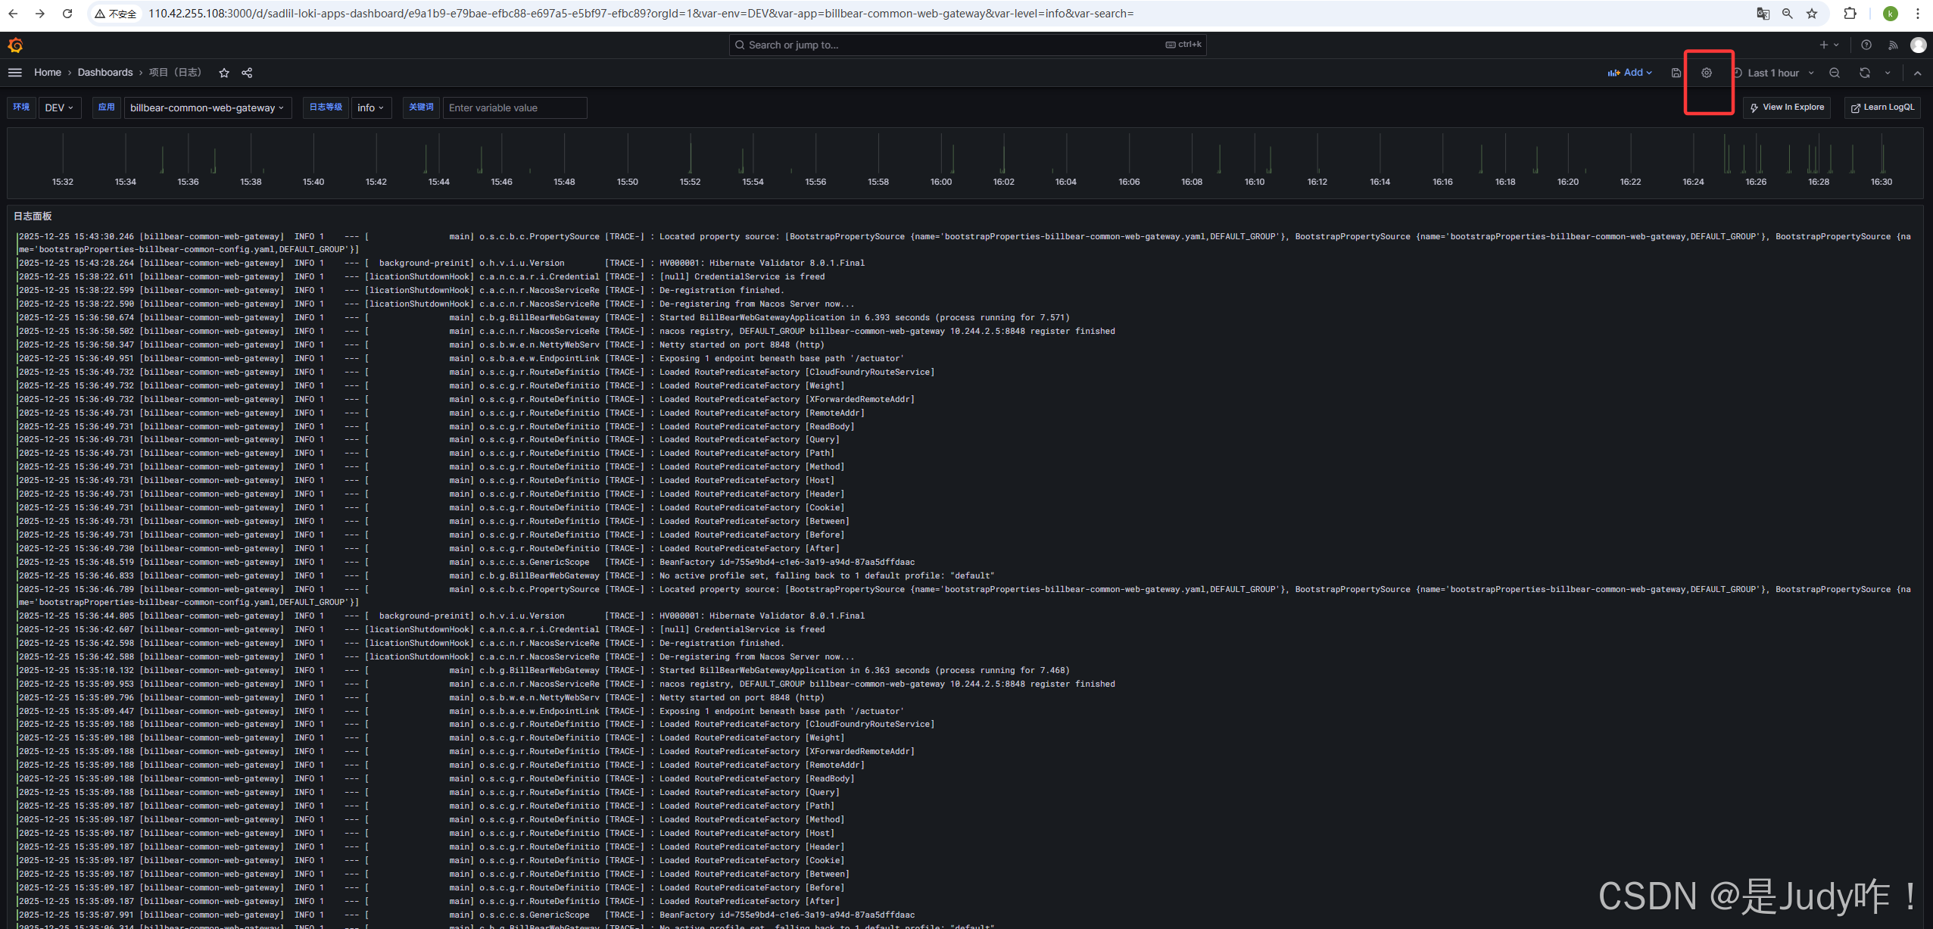Refresh the dashboard

(1864, 73)
